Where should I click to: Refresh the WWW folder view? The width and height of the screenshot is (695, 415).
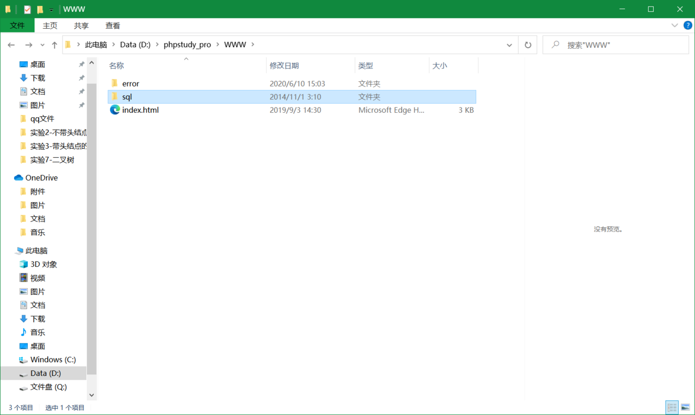click(x=528, y=45)
